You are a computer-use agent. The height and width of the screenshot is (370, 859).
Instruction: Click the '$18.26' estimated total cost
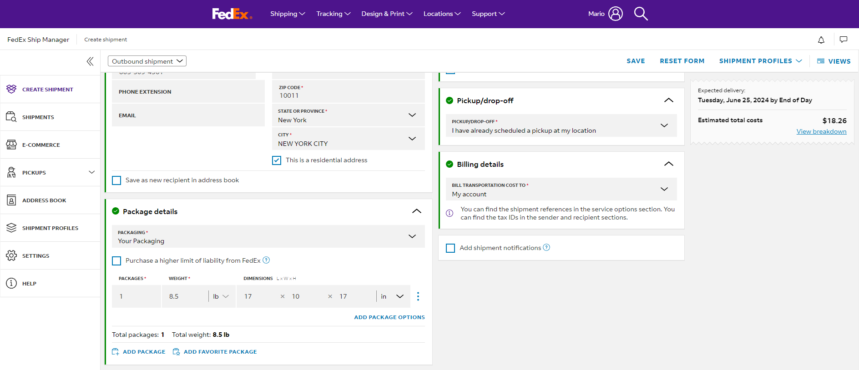click(x=834, y=120)
